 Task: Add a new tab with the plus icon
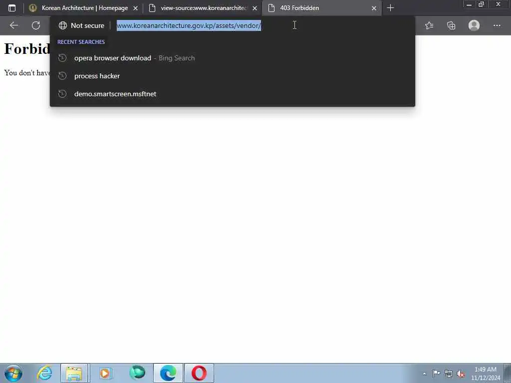coord(390,8)
